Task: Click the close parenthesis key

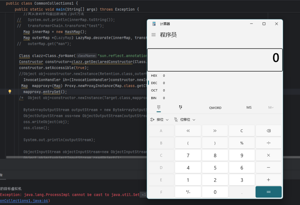Action: (x=215, y=143)
